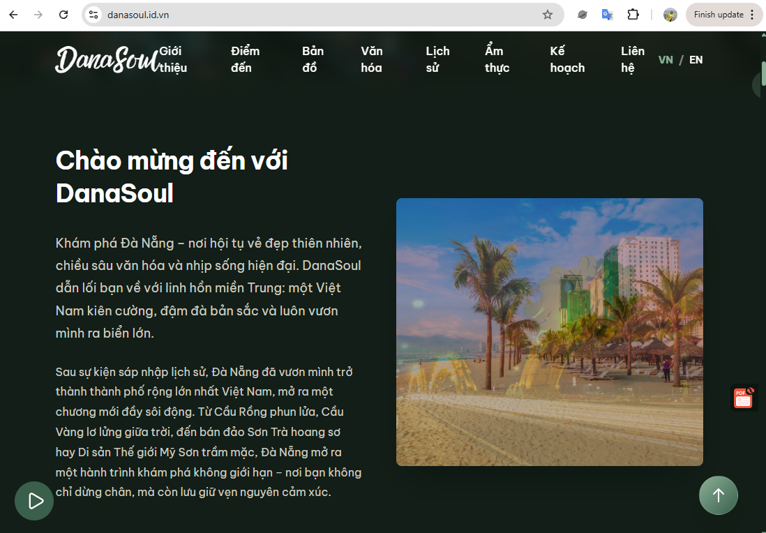
Task: Click the red PDF floating icon
Action: tap(743, 398)
